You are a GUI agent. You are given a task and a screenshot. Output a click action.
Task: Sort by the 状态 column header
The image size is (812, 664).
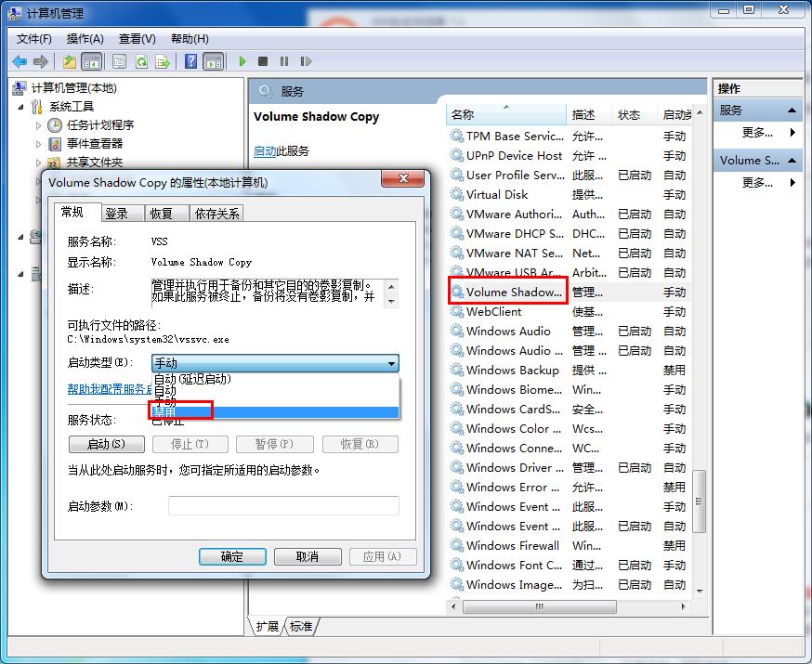point(635,114)
